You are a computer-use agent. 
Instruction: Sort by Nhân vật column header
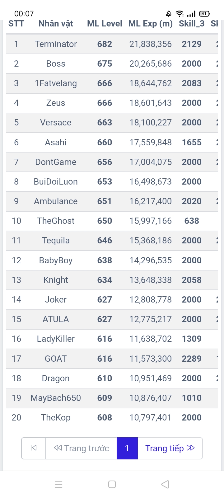pyautogui.click(x=56, y=24)
